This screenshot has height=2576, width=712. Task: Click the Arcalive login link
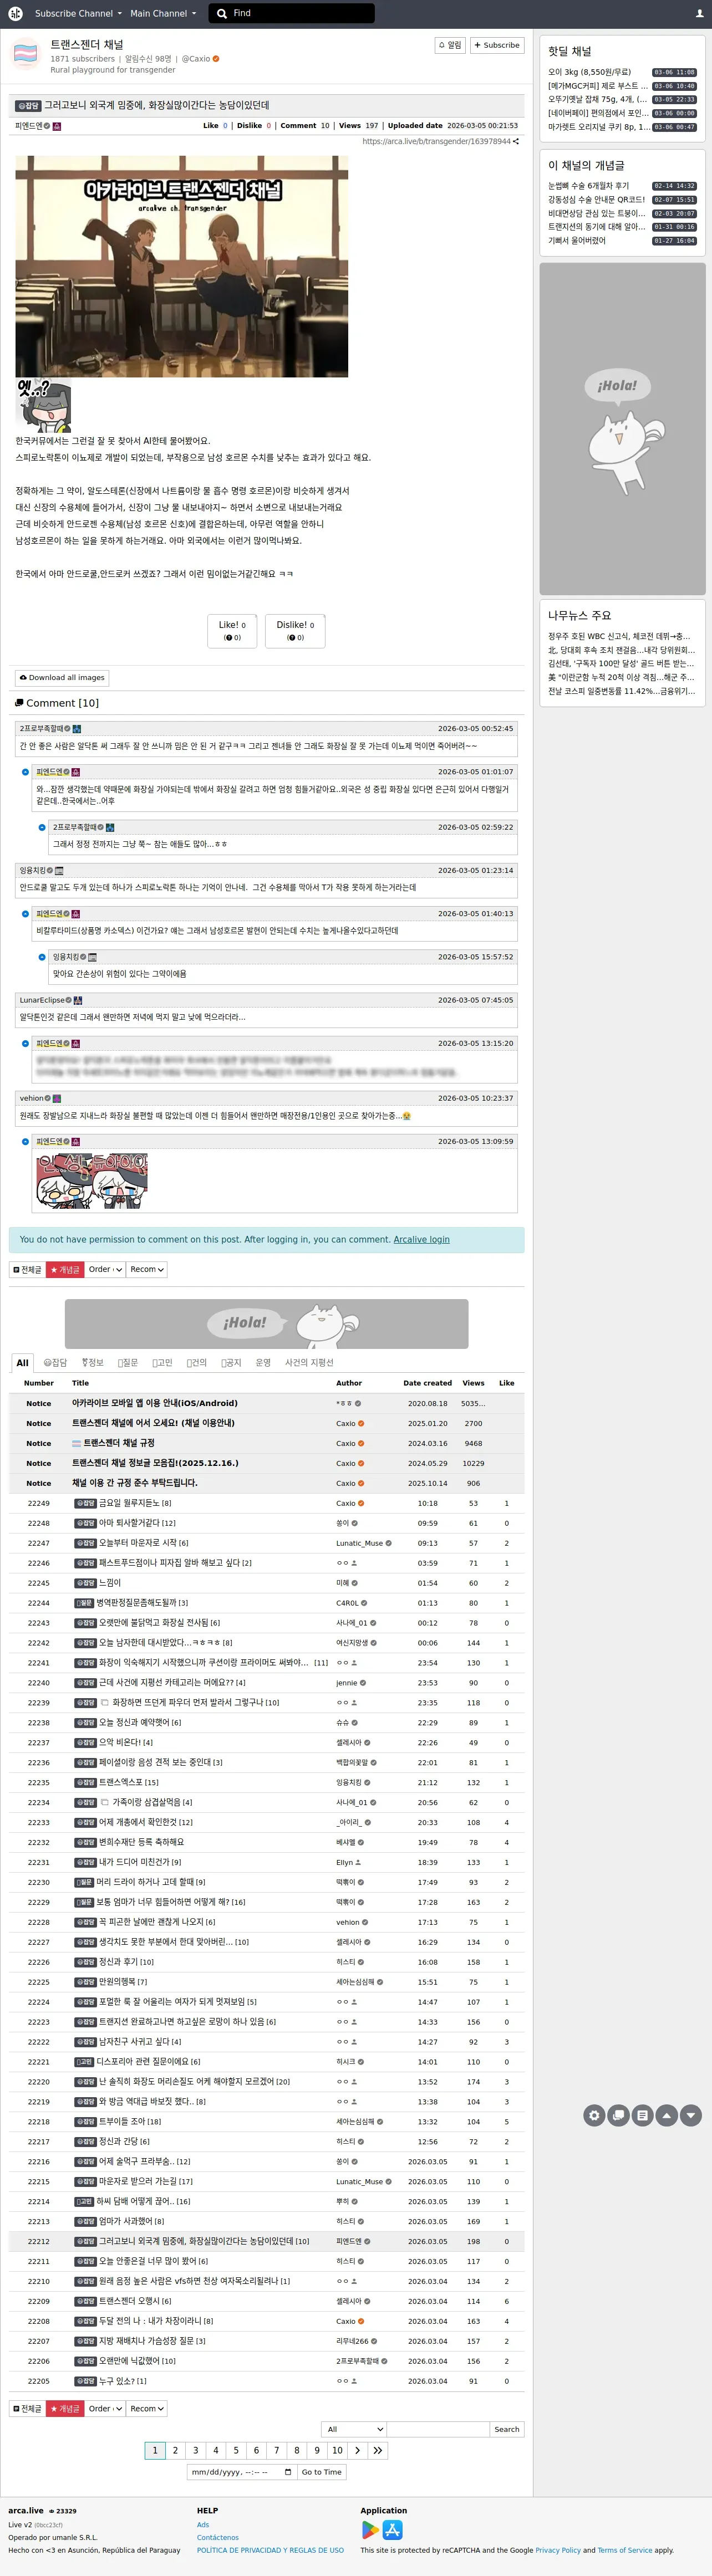tap(421, 1239)
